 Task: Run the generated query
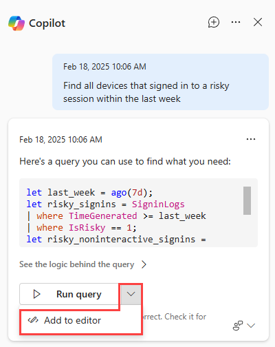(x=69, y=294)
